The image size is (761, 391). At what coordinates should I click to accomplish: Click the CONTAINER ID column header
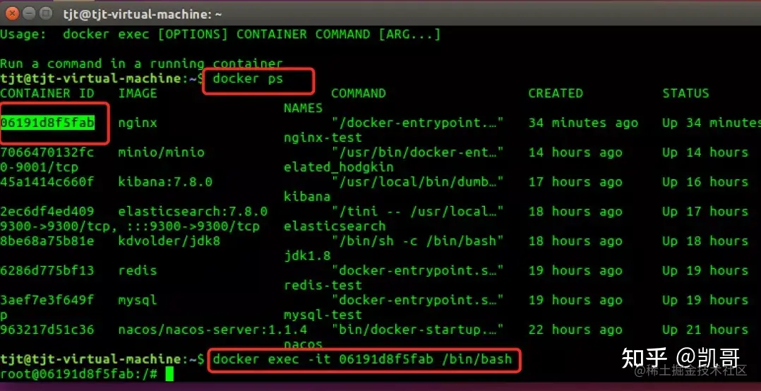coord(47,93)
